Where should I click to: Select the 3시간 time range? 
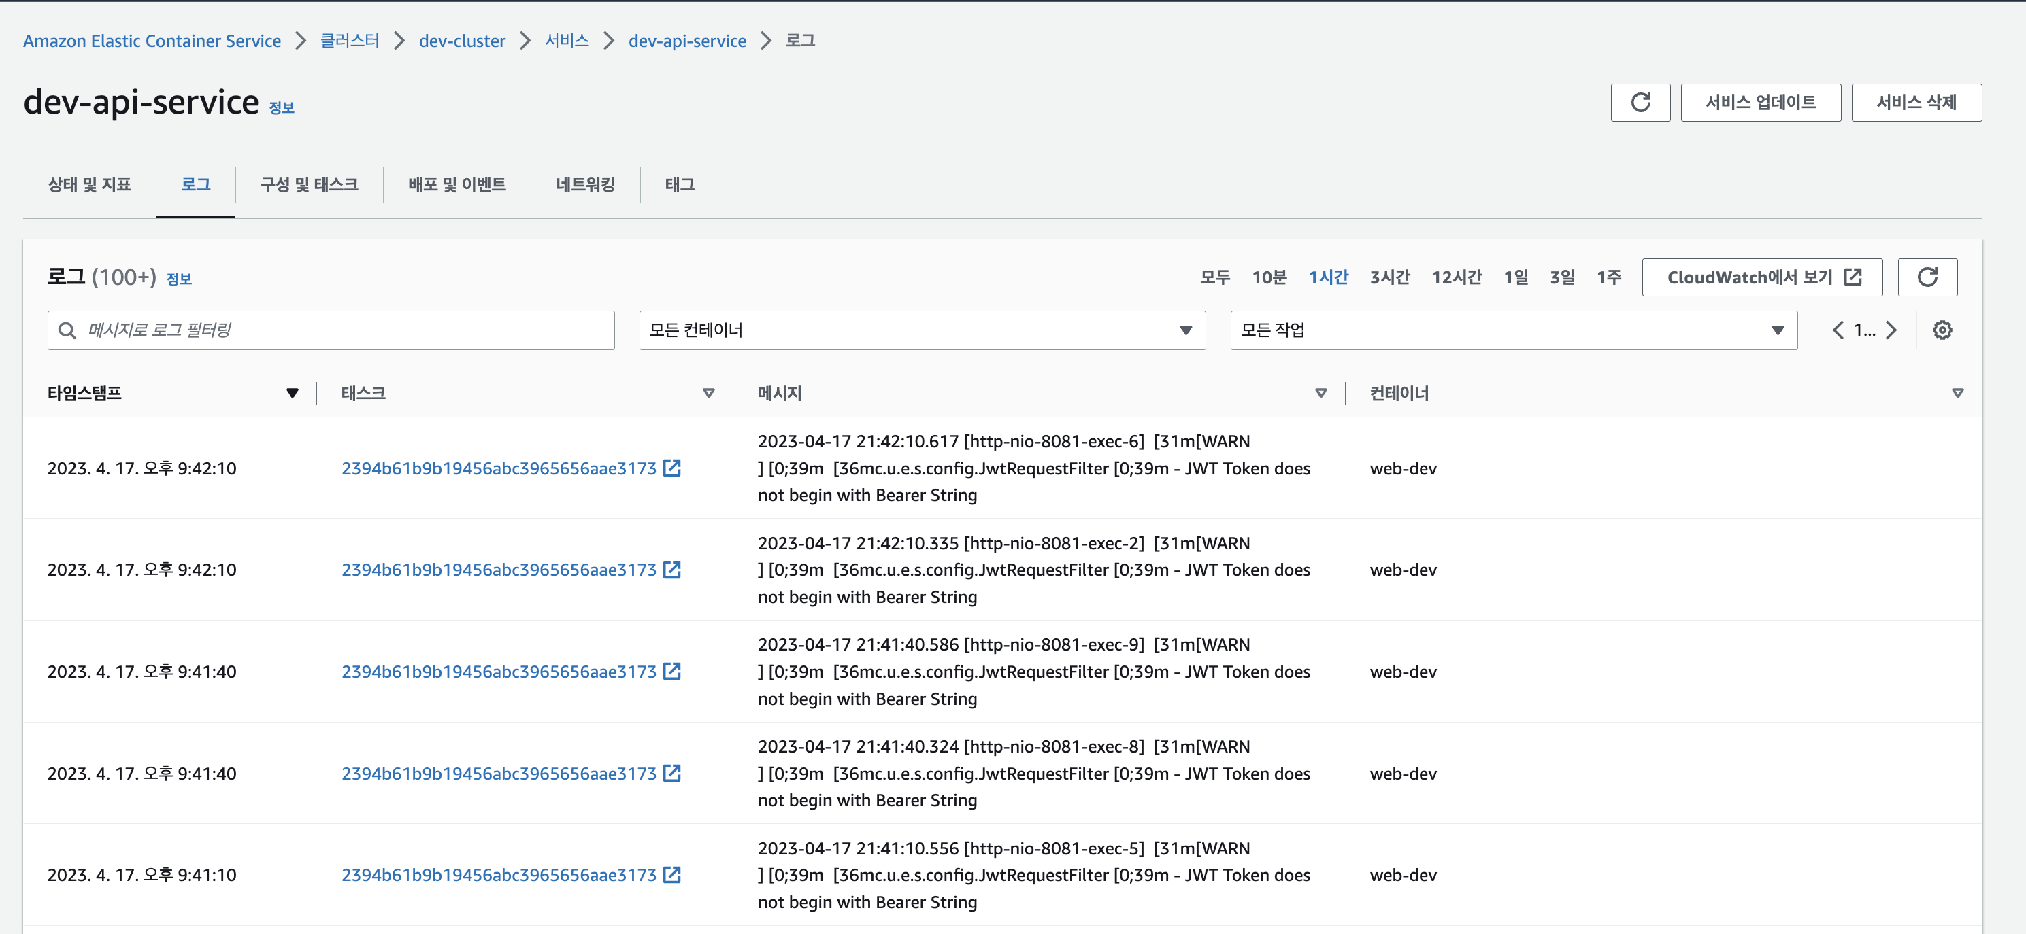pyautogui.click(x=1390, y=277)
